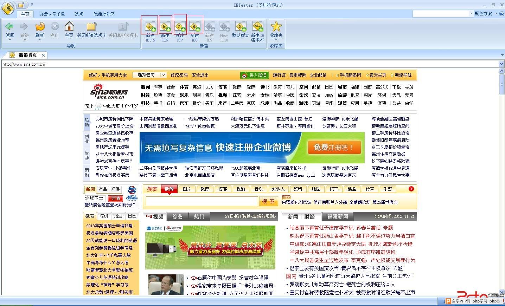Open the 选项 ribbon tab

point(79,14)
